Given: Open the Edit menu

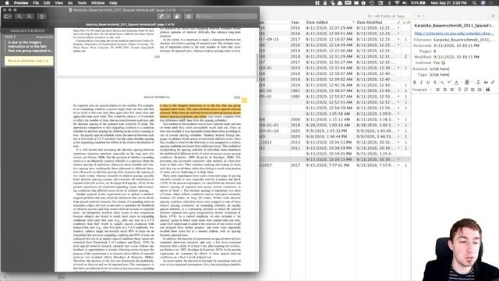Looking at the screenshot, I should coord(47,3).
